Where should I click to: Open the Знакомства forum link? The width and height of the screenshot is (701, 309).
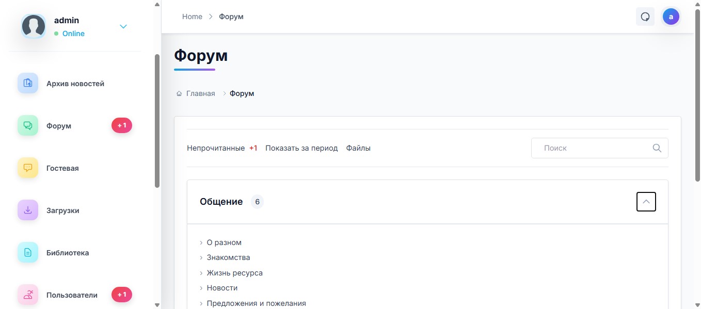coord(228,257)
